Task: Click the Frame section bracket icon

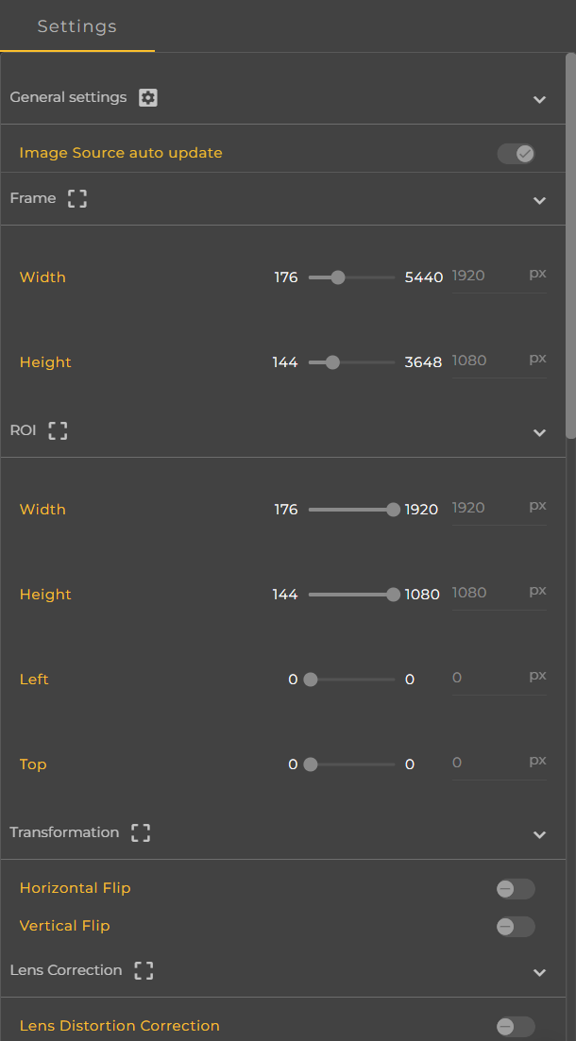Action: [77, 198]
